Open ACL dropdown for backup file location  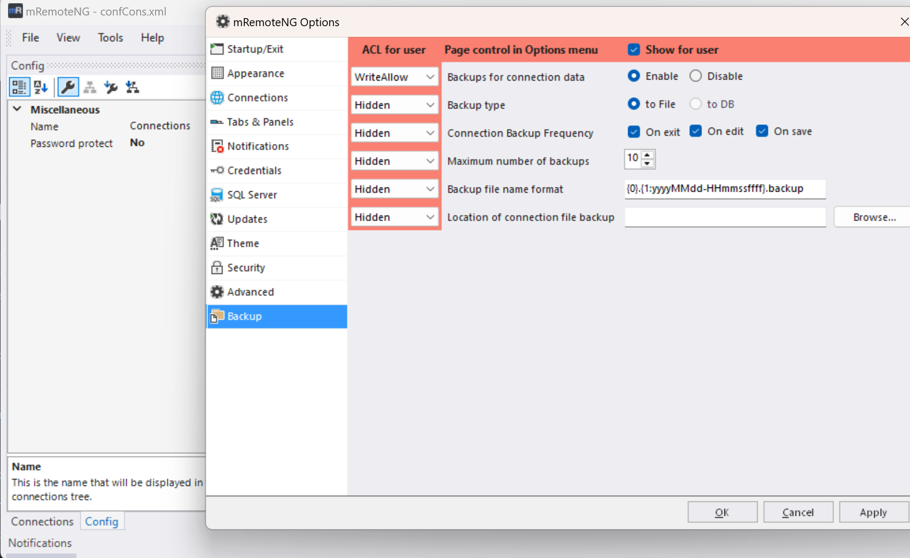[x=395, y=217]
